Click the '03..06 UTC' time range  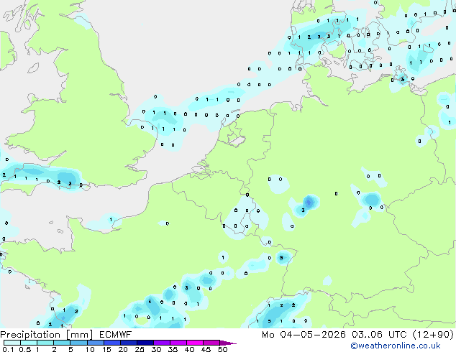tap(379, 335)
